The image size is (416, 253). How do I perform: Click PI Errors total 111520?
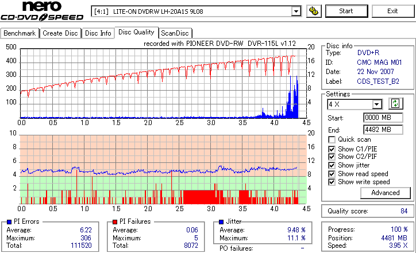coord(81,246)
